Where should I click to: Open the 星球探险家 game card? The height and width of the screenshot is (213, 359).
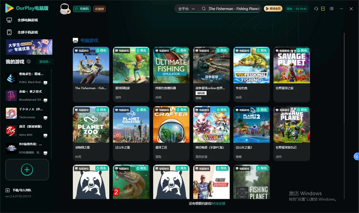click(x=131, y=74)
